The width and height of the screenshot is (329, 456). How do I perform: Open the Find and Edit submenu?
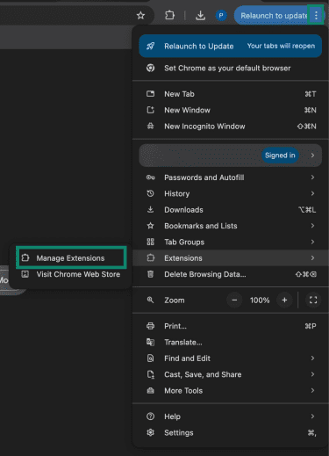231,358
